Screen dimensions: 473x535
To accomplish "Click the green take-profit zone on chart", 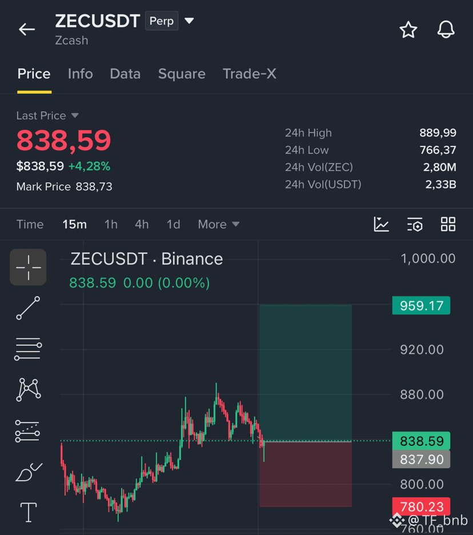I will click(x=305, y=373).
